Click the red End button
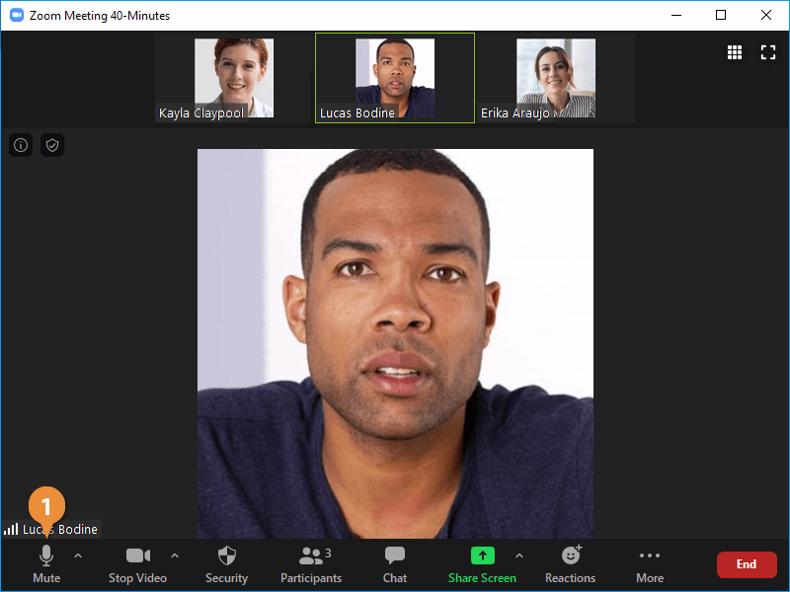 click(747, 564)
